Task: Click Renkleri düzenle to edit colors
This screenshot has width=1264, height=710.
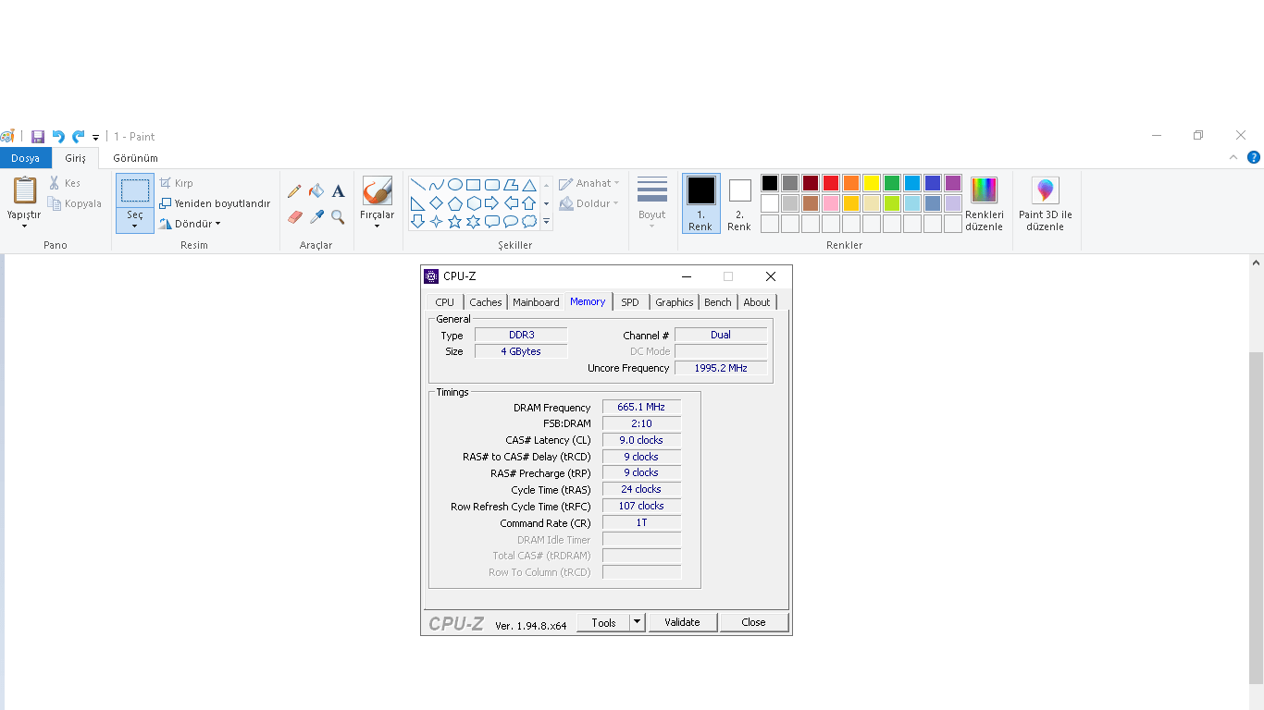Action: click(985, 204)
